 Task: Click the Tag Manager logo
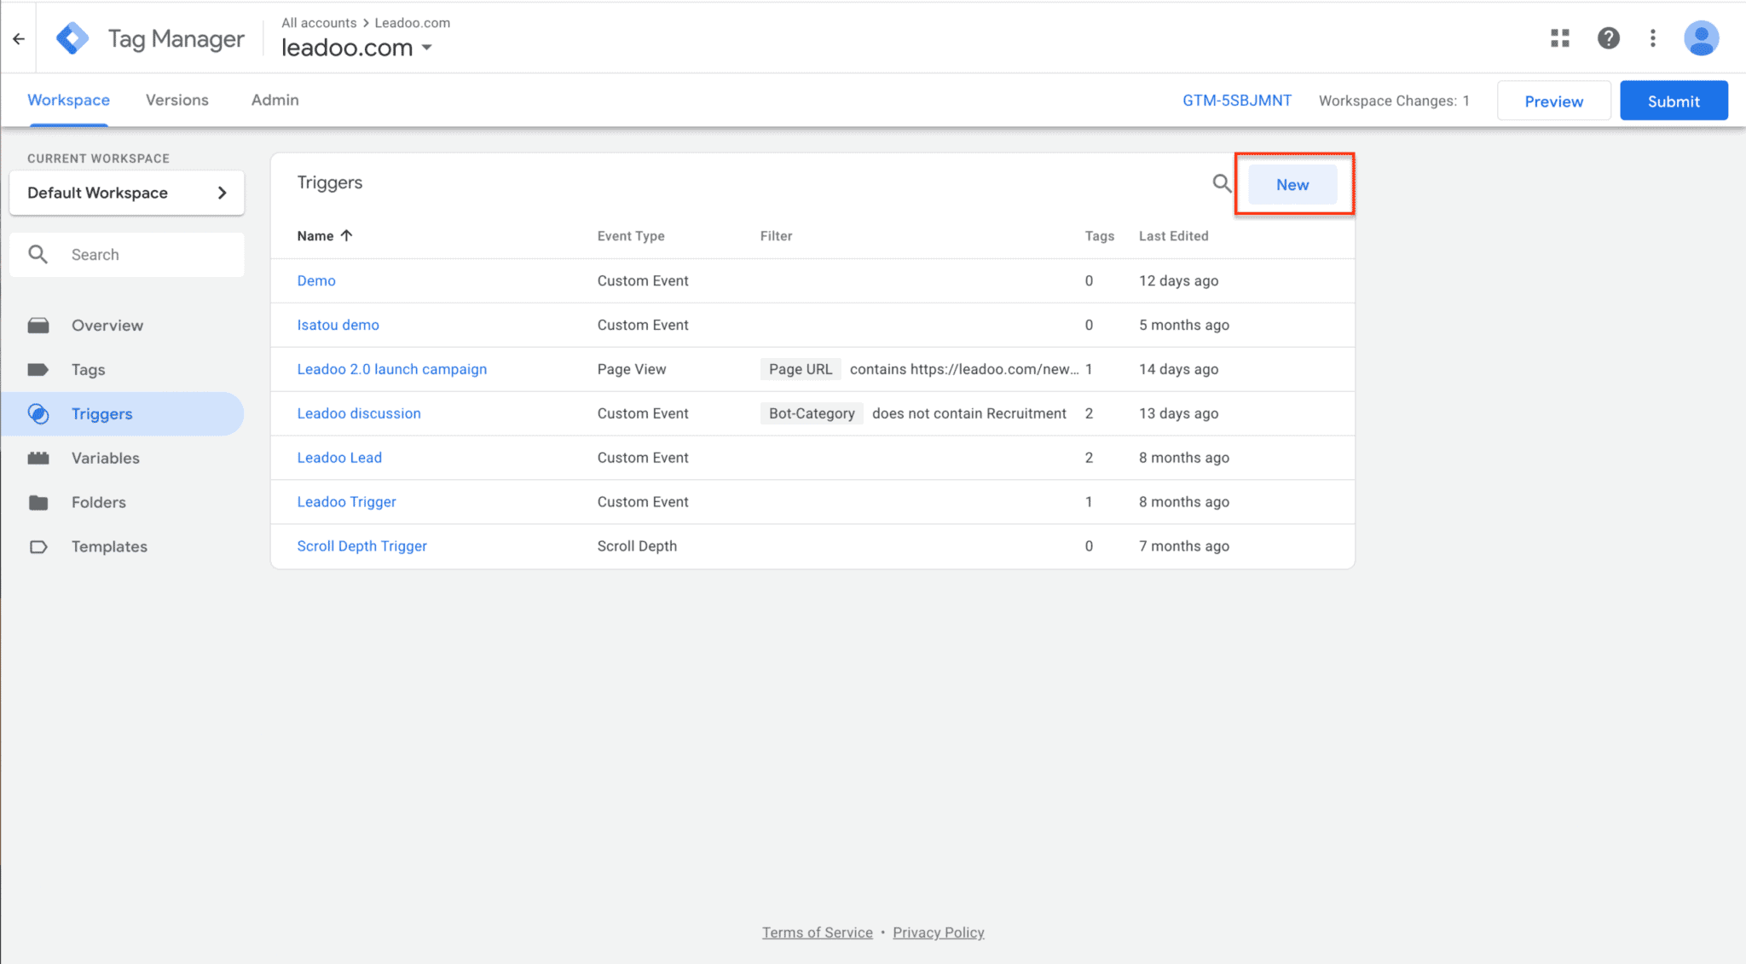(x=72, y=38)
